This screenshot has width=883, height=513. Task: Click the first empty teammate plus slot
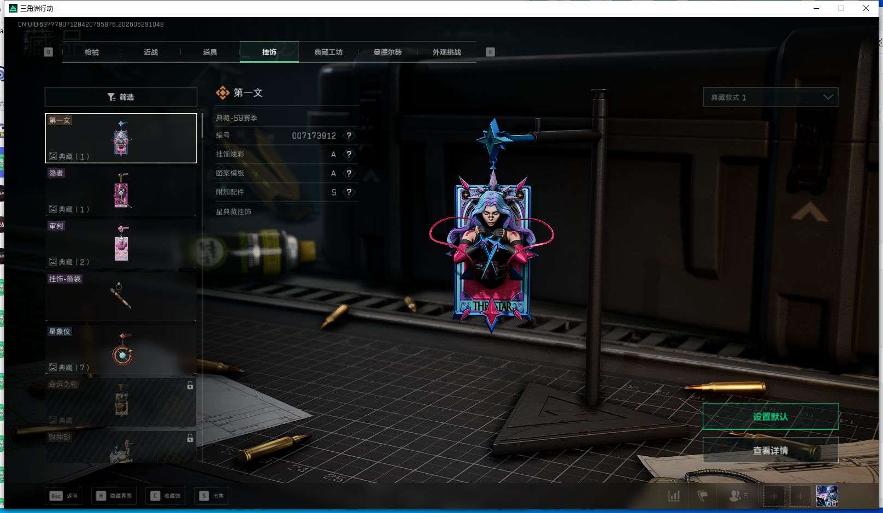pos(774,496)
